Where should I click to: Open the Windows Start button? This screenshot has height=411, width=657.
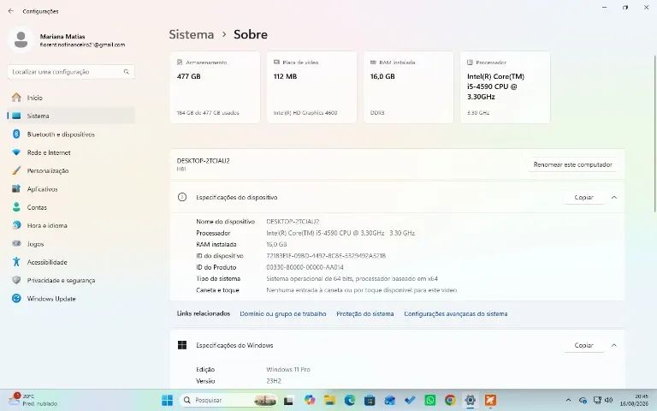point(167,400)
